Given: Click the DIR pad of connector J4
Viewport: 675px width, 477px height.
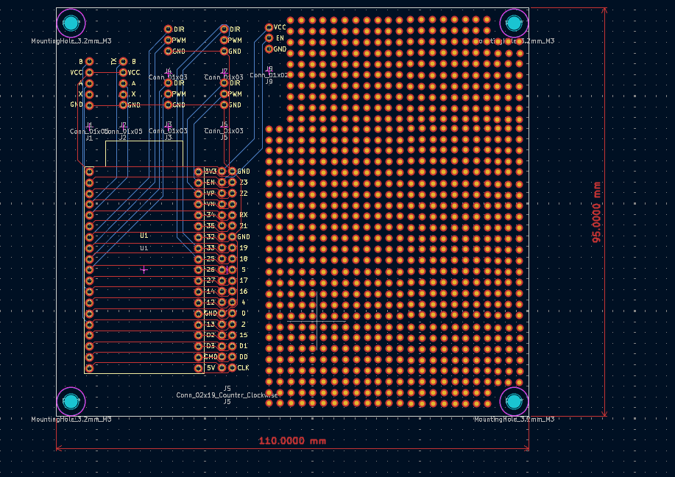Looking at the screenshot, I should click(169, 29).
